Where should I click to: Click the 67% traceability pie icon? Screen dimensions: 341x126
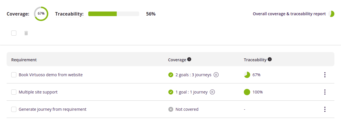[x=247, y=75]
